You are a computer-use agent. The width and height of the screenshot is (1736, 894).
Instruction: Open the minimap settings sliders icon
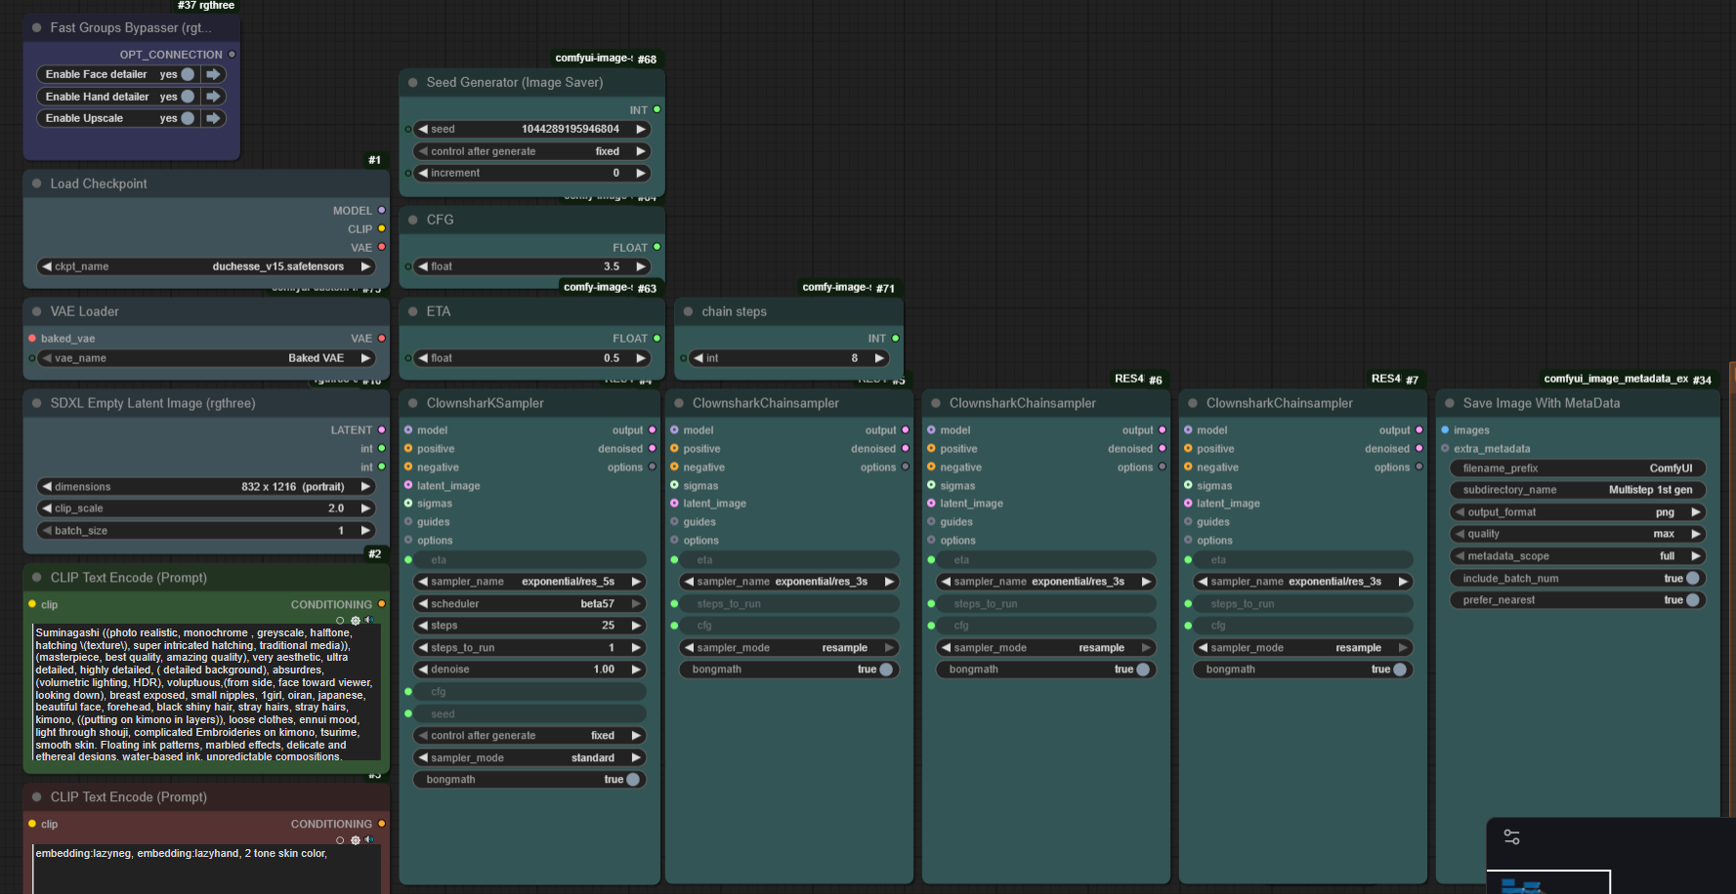(x=1511, y=837)
